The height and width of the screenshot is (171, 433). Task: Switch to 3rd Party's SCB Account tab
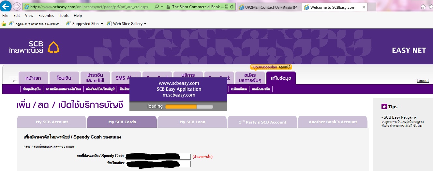(262, 122)
